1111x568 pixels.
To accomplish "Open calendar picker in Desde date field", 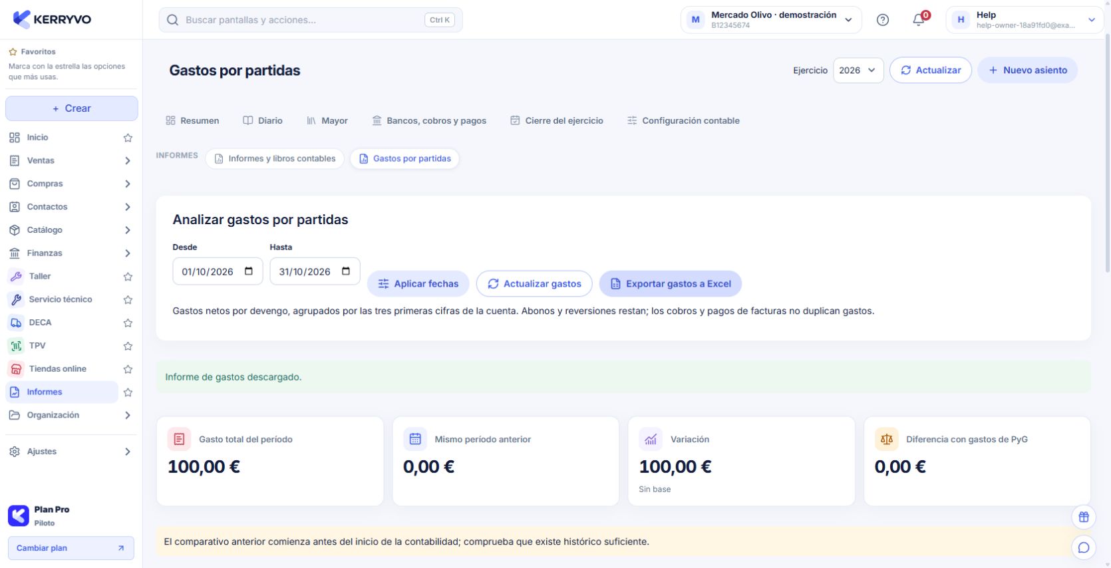I will click(249, 271).
